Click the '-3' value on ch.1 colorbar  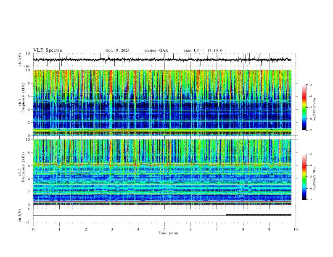(310, 84)
